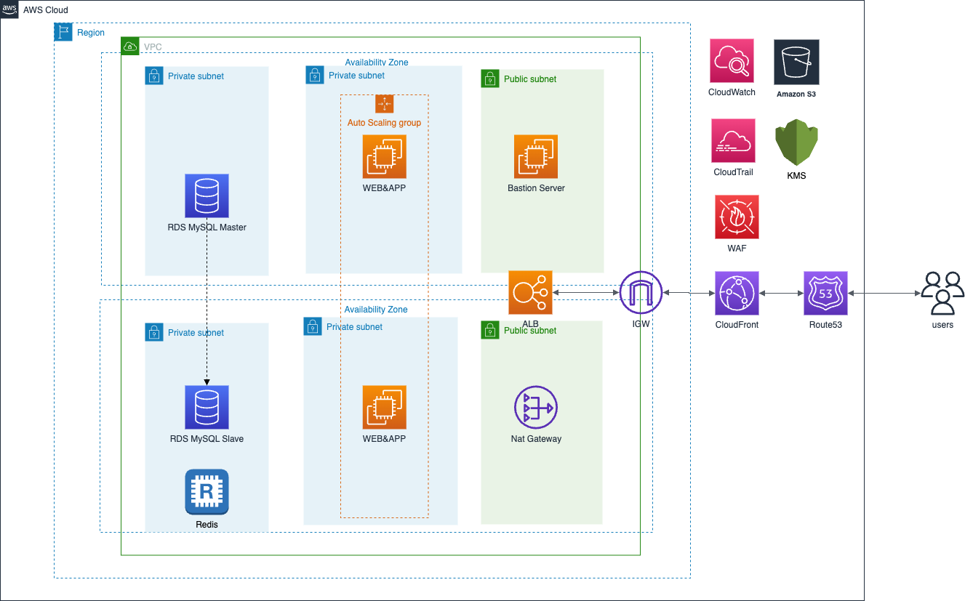The width and height of the screenshot is (965, 601).
Task: Select the users group icon
Action: click(942, 293)
